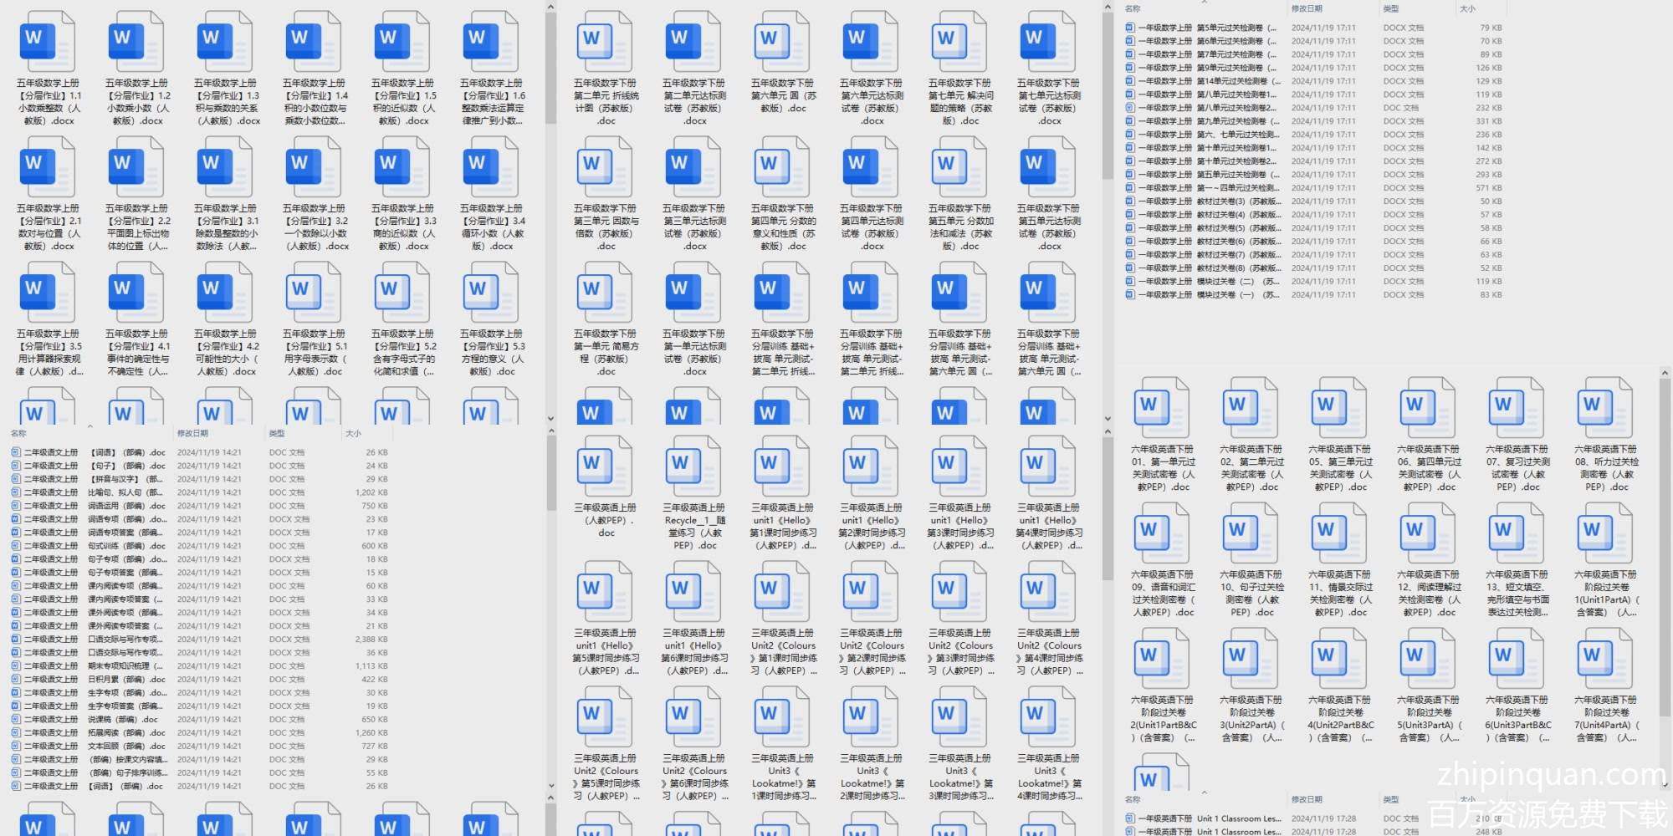This screenshot has width=1673, height=836.
Task: Sort 二年级语文上册 list by 名称 column
Action: coord(18,433)
